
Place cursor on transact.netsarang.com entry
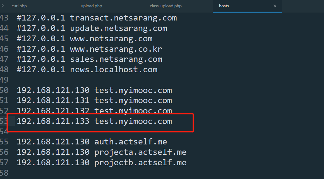(x=123, y=18)
